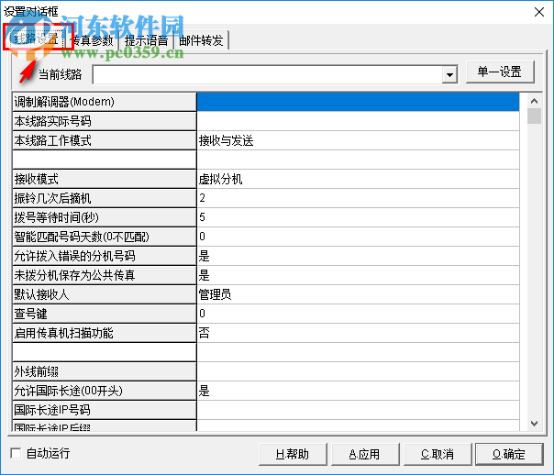Click the 启用传真机扫描功能 label

(105, 333)
